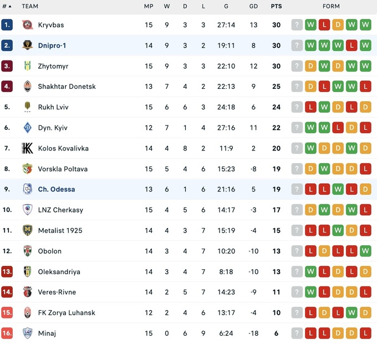The image size is (377, 343).
Task: Click the Metalist 1925 team badge
Action: point(27,230)
